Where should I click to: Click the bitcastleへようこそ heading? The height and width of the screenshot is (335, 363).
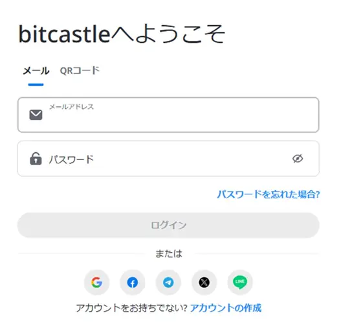tap(122, 34)
